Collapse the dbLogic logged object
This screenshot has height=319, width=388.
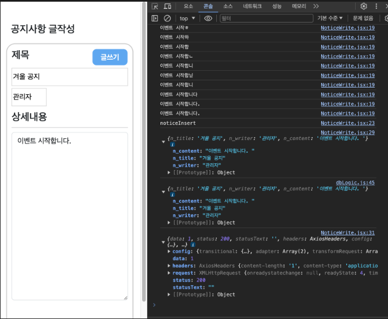pyautogui.click(x=163, y=192)
